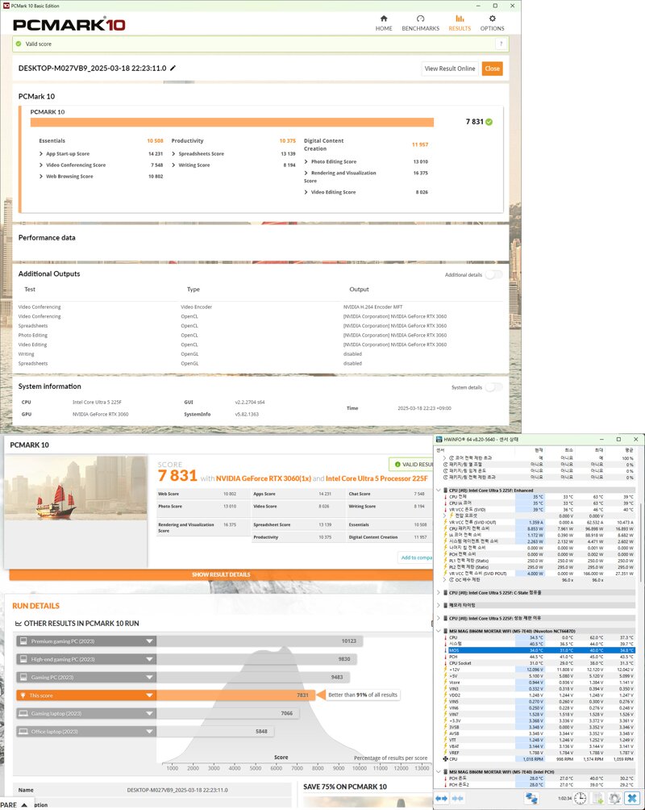Click SHOW RESULT DETAILS orange bar
645x810 pixels.
[x=221, y=574]
